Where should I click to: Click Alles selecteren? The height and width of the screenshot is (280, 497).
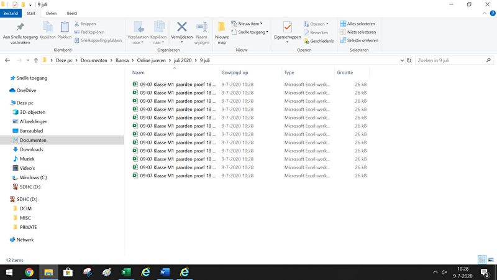point(358,24)
